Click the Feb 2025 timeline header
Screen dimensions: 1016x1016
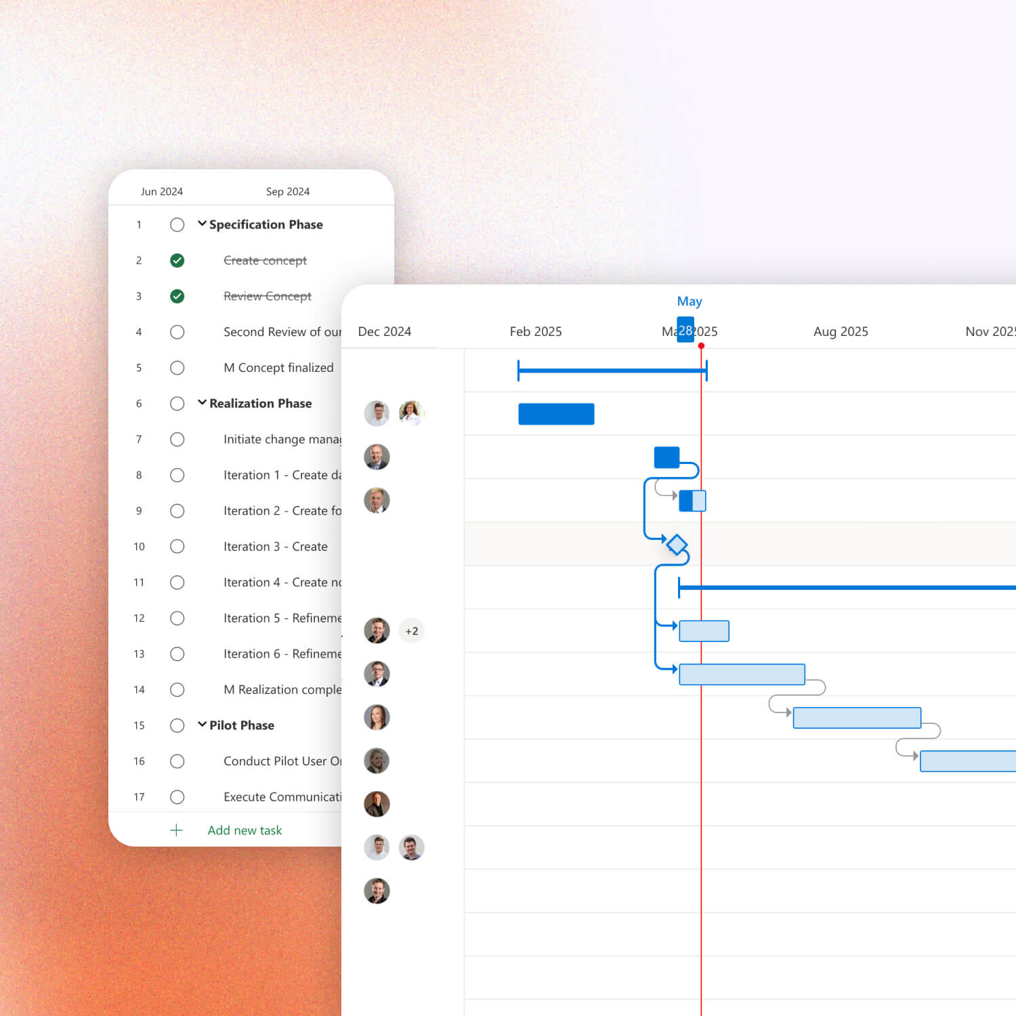536,332
